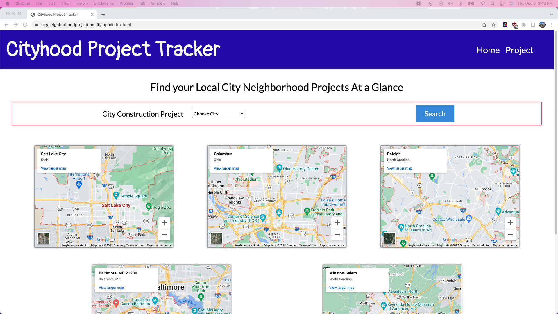
Task: Click the Ohio History Center marker
Action: point(279,168)
